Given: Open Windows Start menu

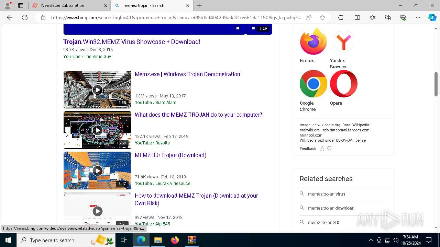Looking at the screenshot, I should point(8,240).
